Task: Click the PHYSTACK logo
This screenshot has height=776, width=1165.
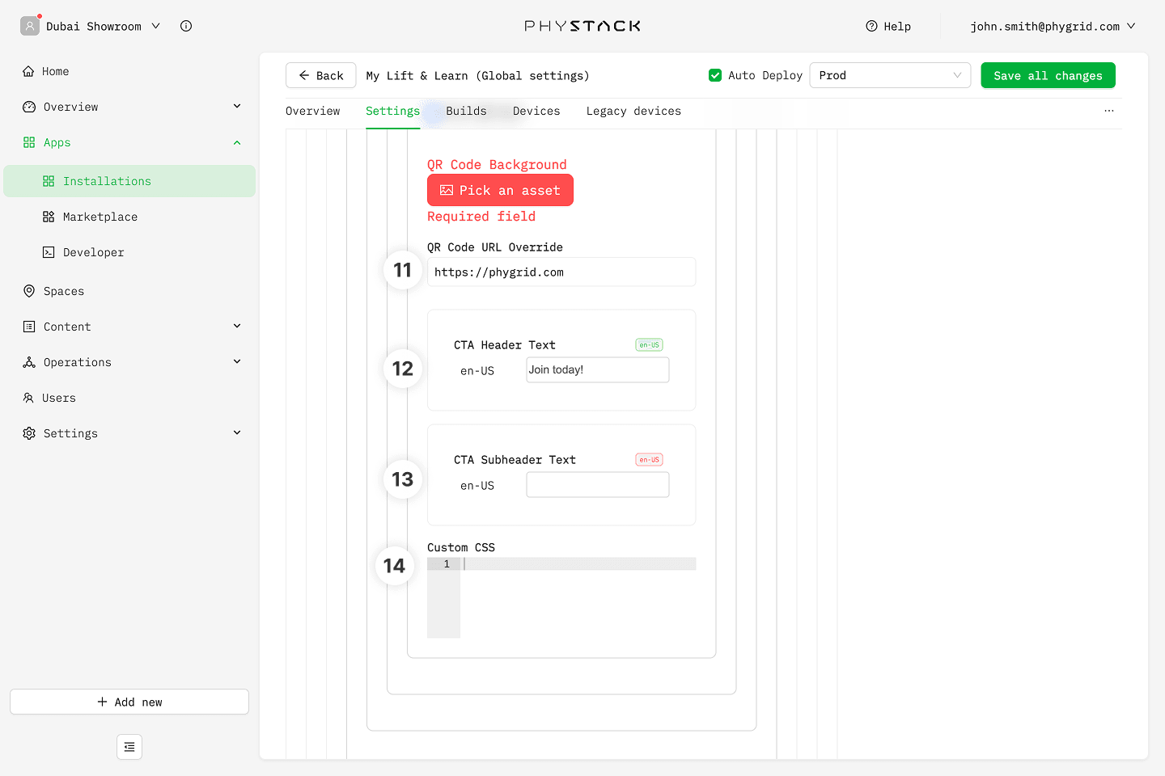Action: (x=582, y=26)
